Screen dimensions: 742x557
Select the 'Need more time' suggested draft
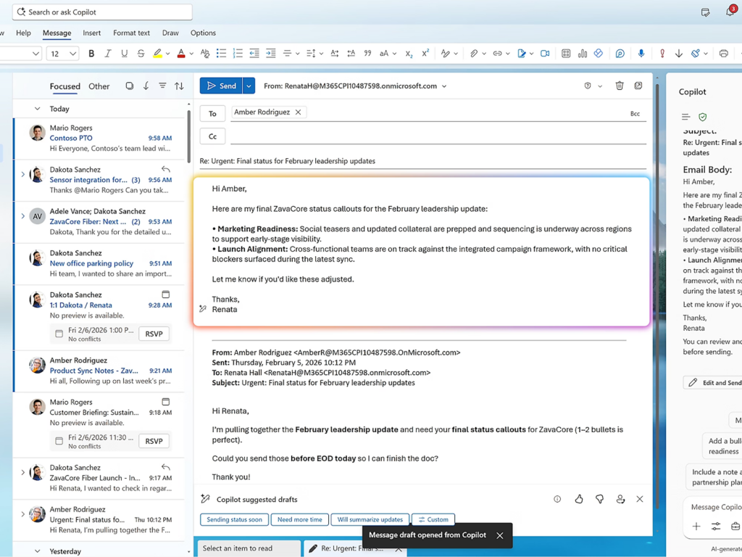pos(299,519)
